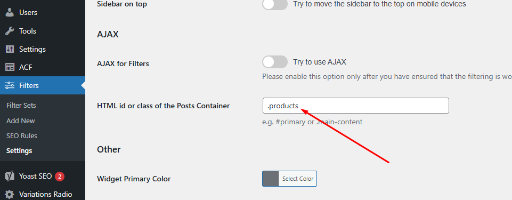Open the ACF menu label

(x=26, y=67)
